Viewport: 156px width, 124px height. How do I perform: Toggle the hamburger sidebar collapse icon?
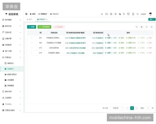[26, 14]
